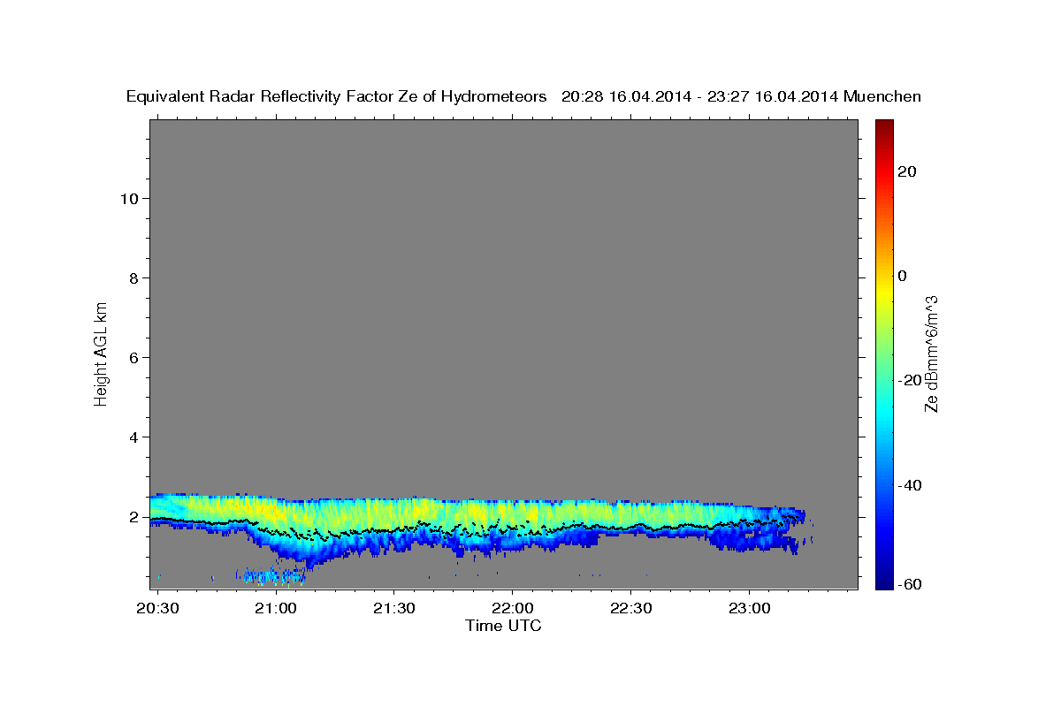Click the height axis label 2
This screenshot has height=707, width=1061.
point(134,516)
